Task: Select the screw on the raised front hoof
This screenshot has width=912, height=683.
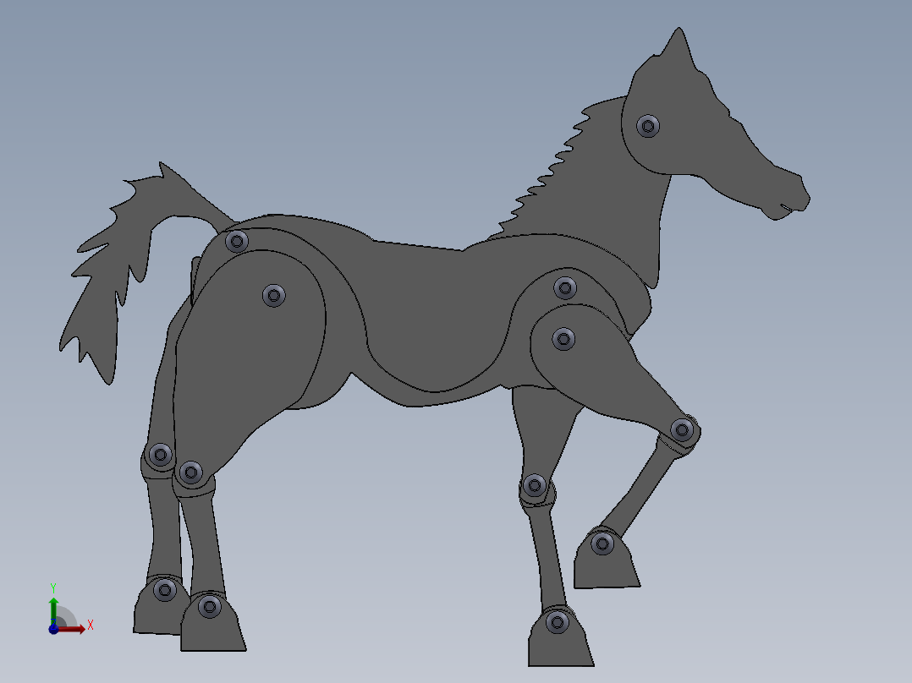Action: pos(602,544)
